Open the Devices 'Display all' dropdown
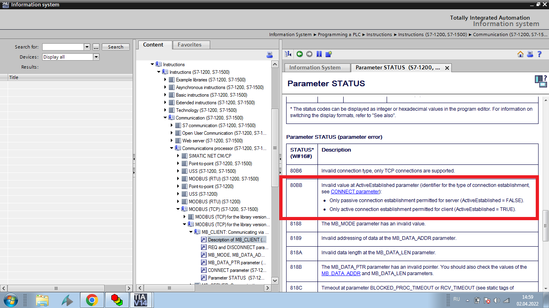 (x=96, y=57)
